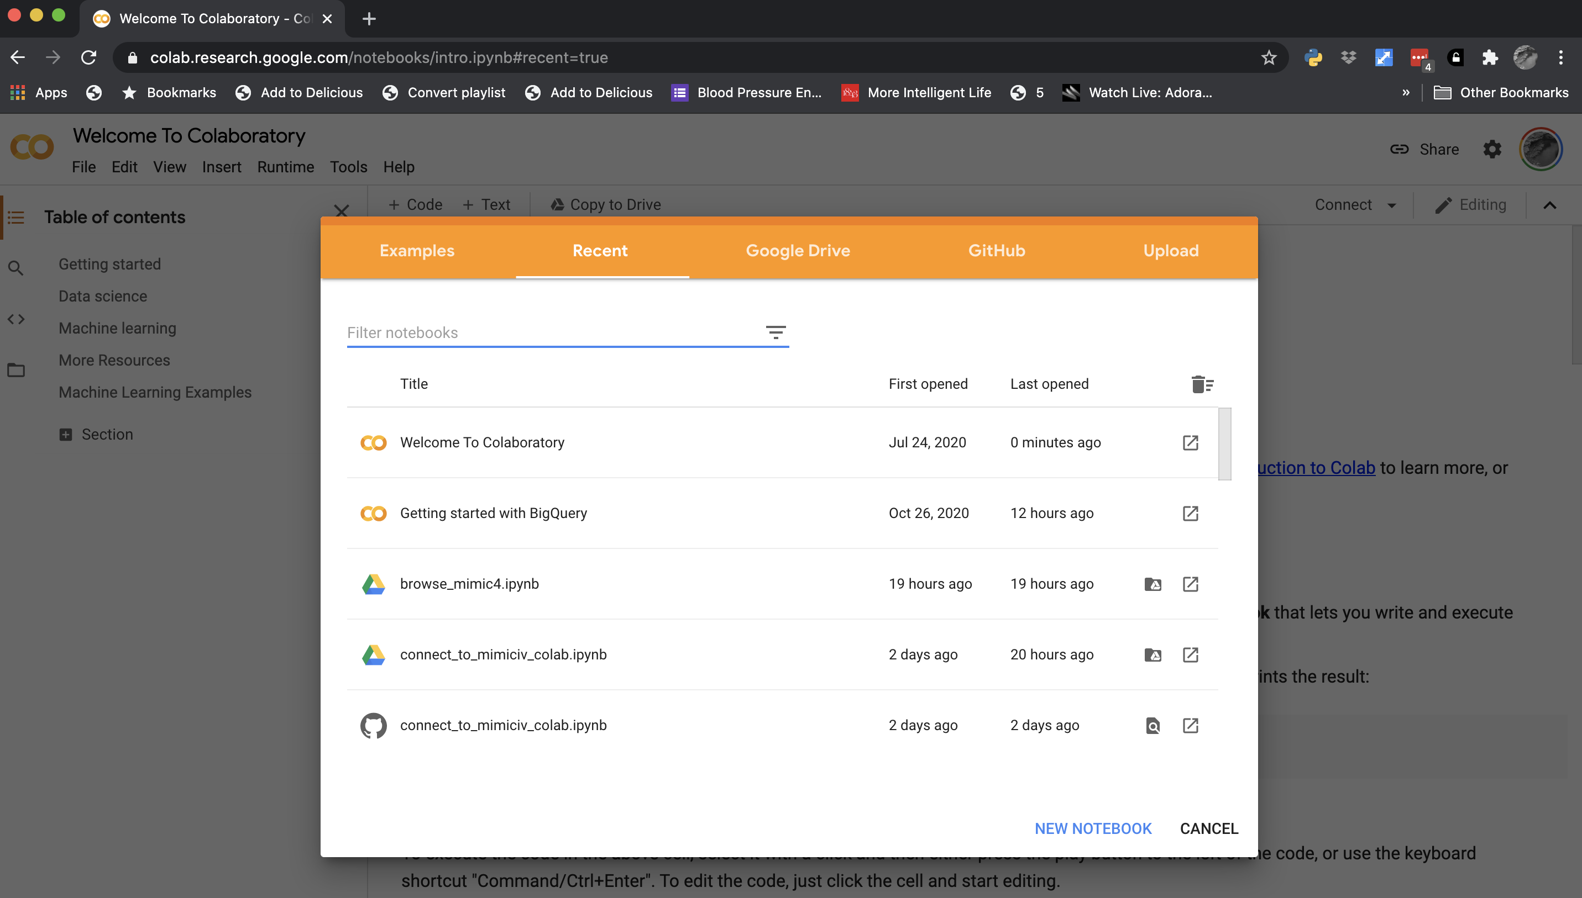
Task: Open the Chrome extensions puzzle icon
Action: tap(1490, 57)
